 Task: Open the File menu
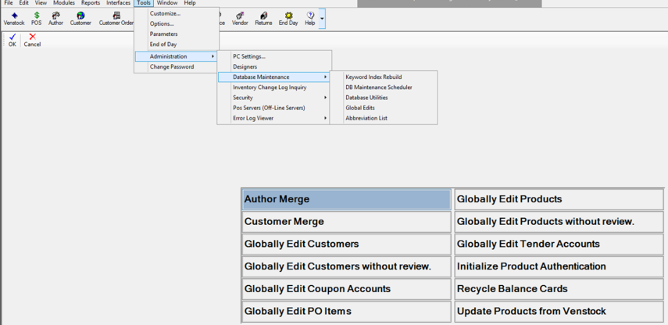point(9,3)
